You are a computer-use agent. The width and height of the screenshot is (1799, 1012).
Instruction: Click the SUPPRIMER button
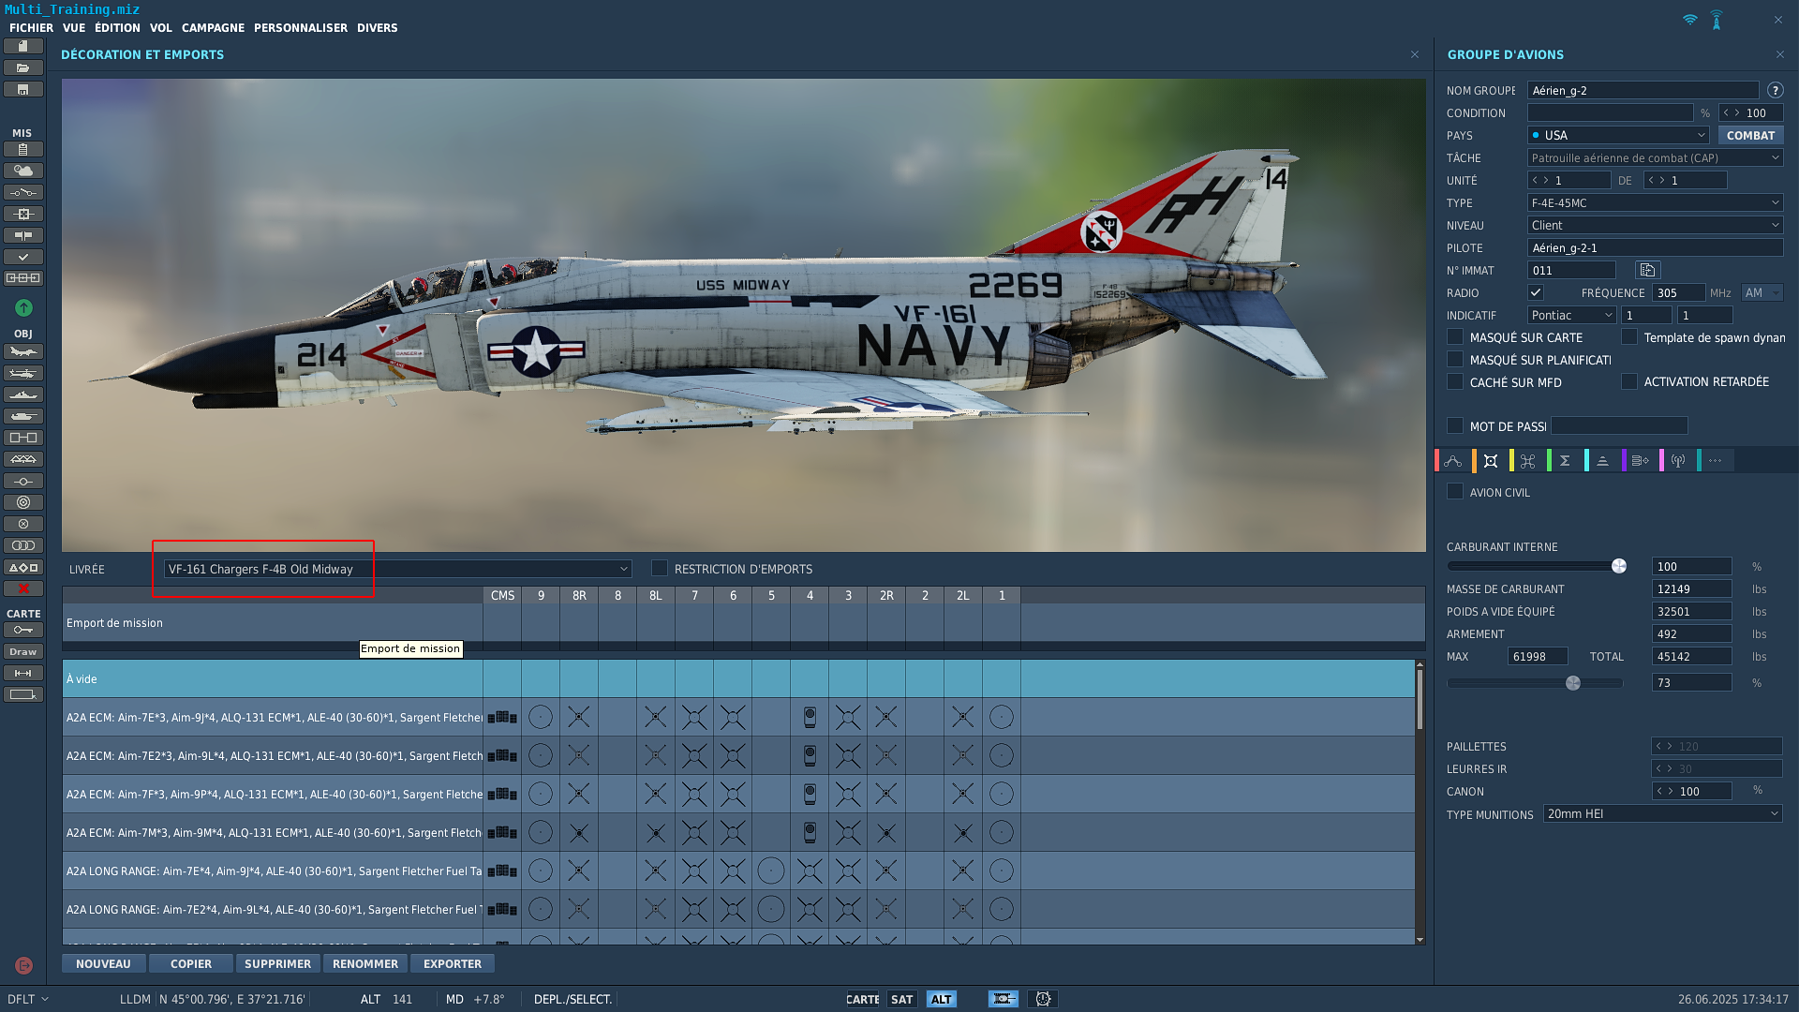[x=277, y=963]
